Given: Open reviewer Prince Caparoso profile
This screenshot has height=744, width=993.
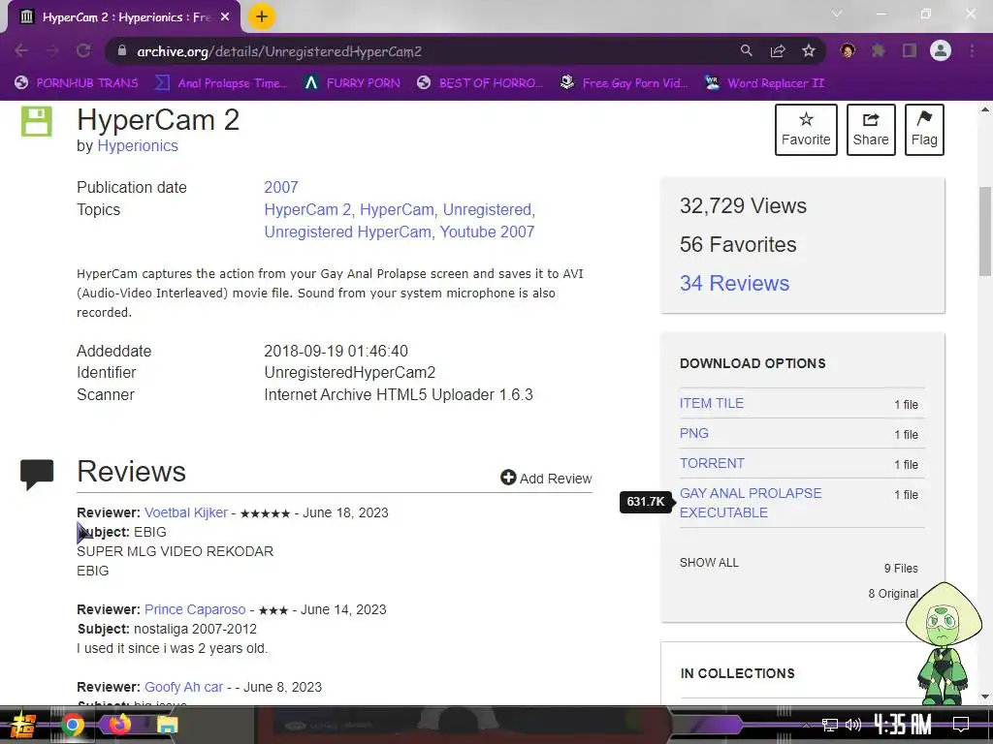Looking at the screenshot, I should (195, 609).
